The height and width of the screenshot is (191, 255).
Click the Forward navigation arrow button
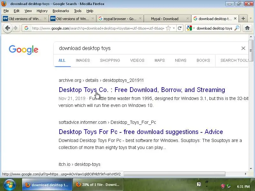[x=16, y=28]
